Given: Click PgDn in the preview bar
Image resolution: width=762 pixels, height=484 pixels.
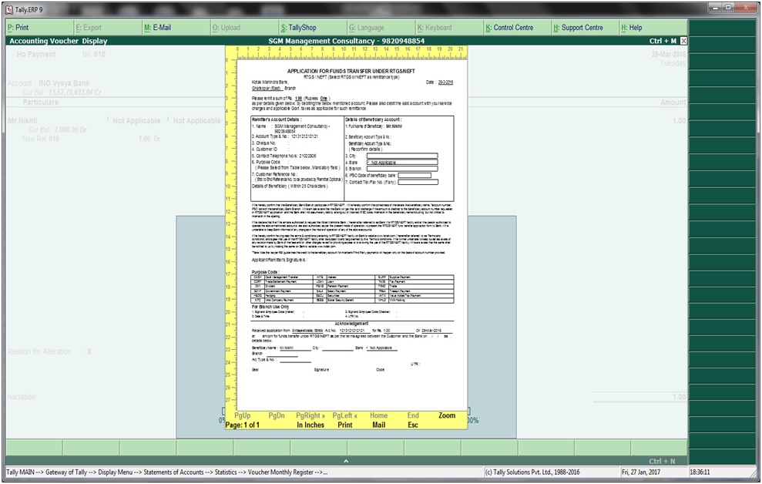Looking at the screenshot, I should (x=276, y=415).
